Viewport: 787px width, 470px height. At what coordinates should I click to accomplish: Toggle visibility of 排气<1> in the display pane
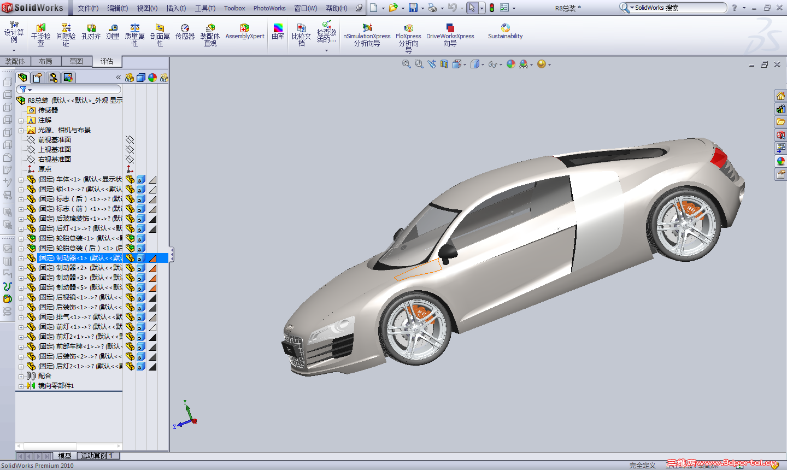130,317
